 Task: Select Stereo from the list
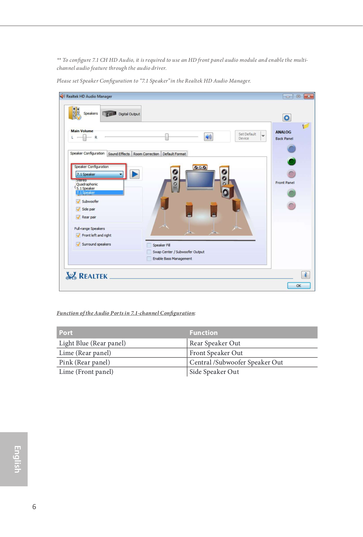coord(100,180)
